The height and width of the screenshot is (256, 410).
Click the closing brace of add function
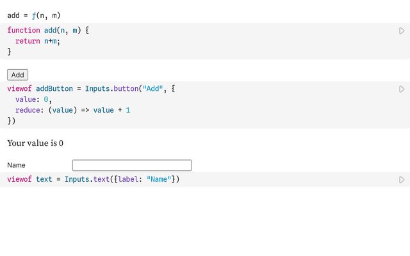[9, 51]
